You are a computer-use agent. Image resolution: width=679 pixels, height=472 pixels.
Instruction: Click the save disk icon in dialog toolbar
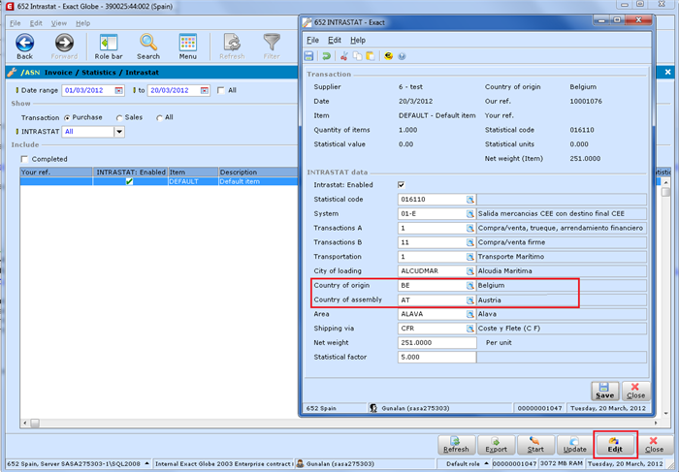coord(308,56)
